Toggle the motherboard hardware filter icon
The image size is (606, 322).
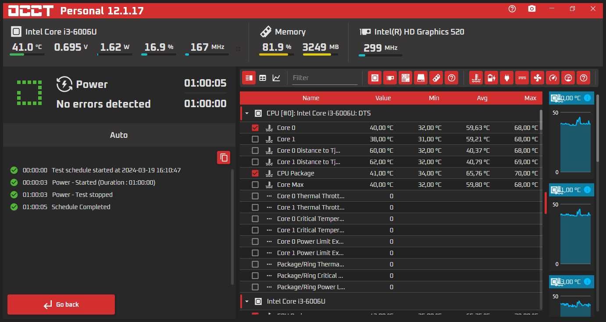point(405,78)
